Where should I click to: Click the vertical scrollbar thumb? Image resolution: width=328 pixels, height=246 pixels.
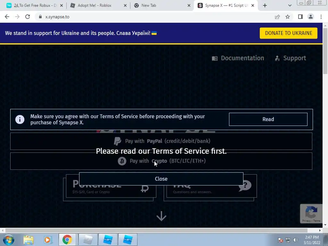(325, 51)
